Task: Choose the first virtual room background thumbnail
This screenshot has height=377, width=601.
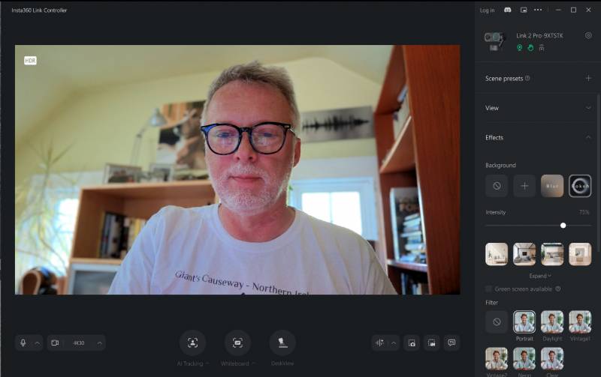Action: point(497,254)
